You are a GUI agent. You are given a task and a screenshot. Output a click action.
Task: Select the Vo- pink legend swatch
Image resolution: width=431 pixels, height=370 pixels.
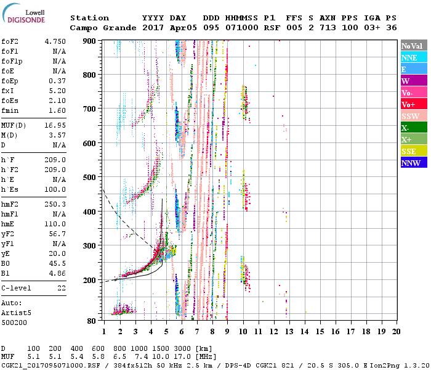coord(412,92)
